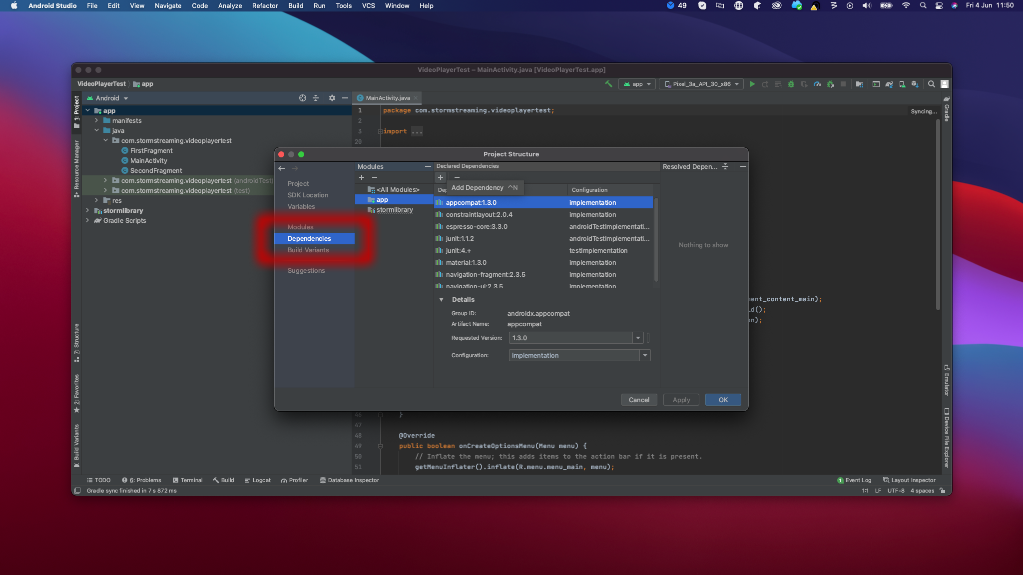Click the editor vertical scrollbar

[938, 215]
